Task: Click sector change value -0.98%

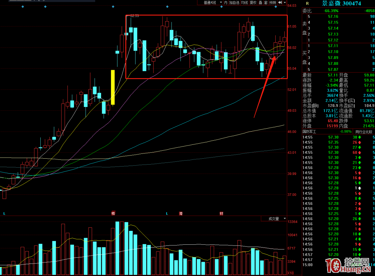Action: [x=346, y=132]
